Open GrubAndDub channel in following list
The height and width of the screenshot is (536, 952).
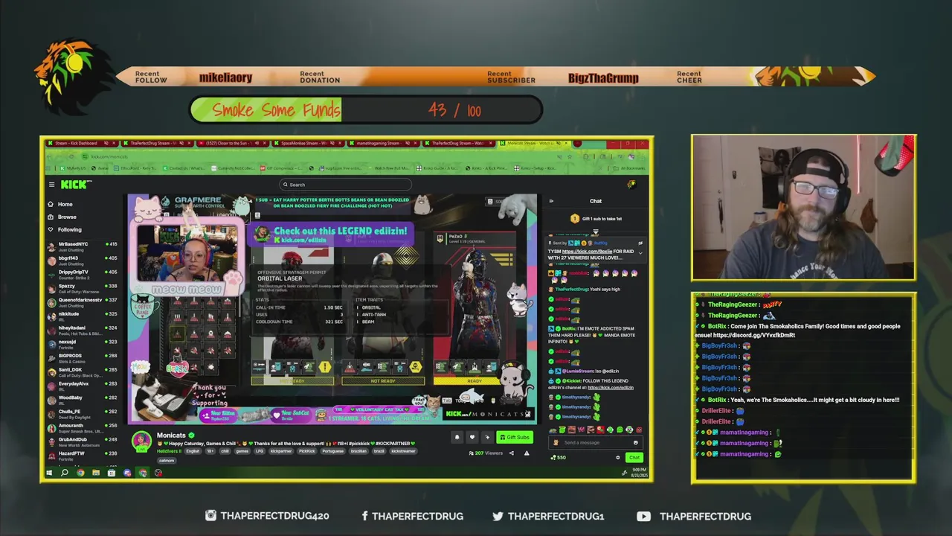coord(82,441)
